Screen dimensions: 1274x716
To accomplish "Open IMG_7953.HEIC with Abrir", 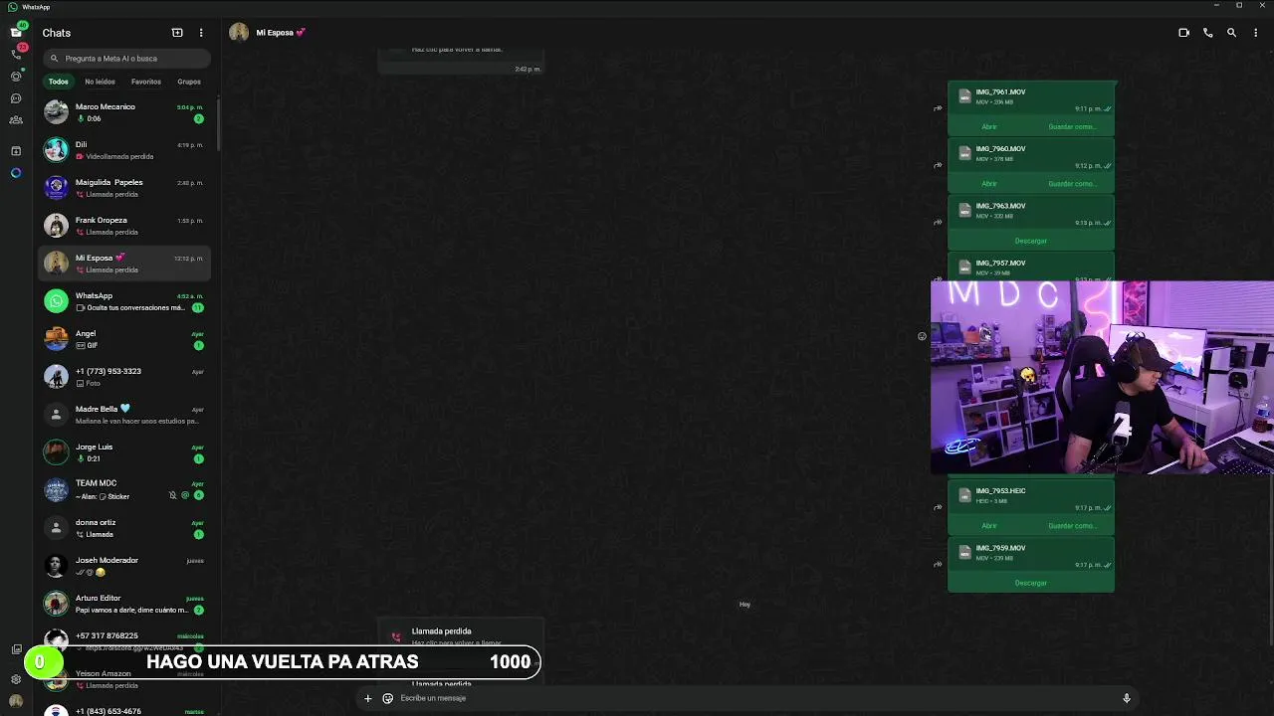I will point(989,525).
